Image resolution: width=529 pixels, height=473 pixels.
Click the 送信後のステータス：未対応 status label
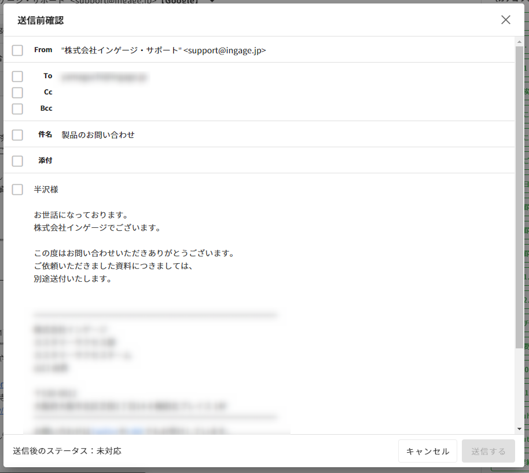coord(67,451)
